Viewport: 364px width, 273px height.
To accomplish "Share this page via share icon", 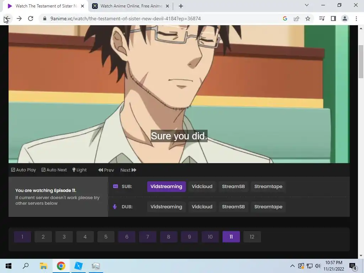I will (296, 18).
